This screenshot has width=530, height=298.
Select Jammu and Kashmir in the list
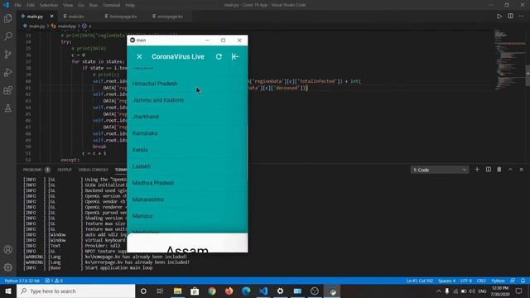point(187,100)
